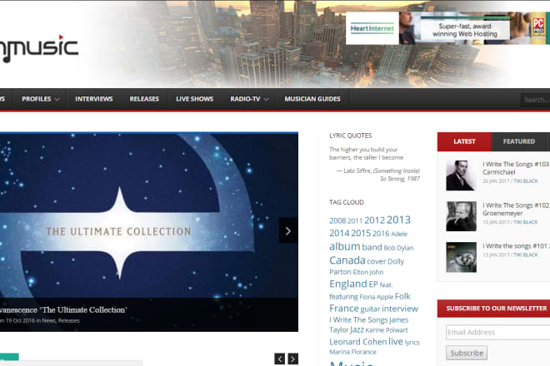Click the small previous arrow below the slider
This screenshot has width=550, height=366.
point(279,359)
